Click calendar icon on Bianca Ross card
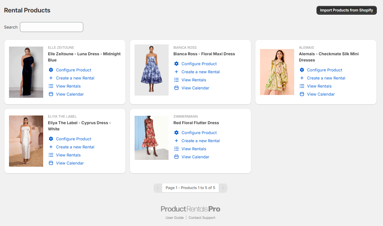The height and width of the screenshot is (226, 383). coord(176,88)
